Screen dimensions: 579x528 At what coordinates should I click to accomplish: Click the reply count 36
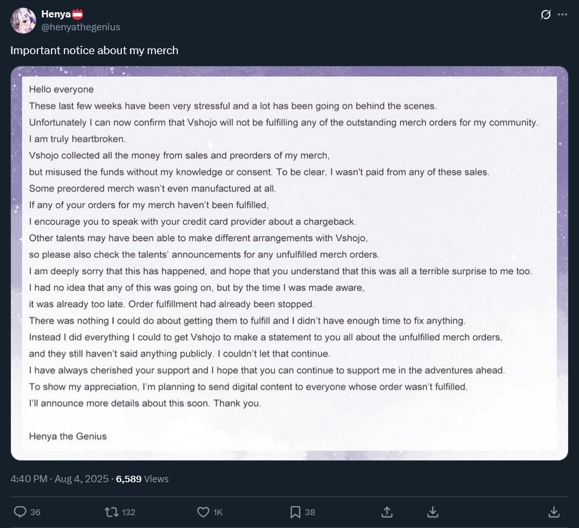point(35,513)
